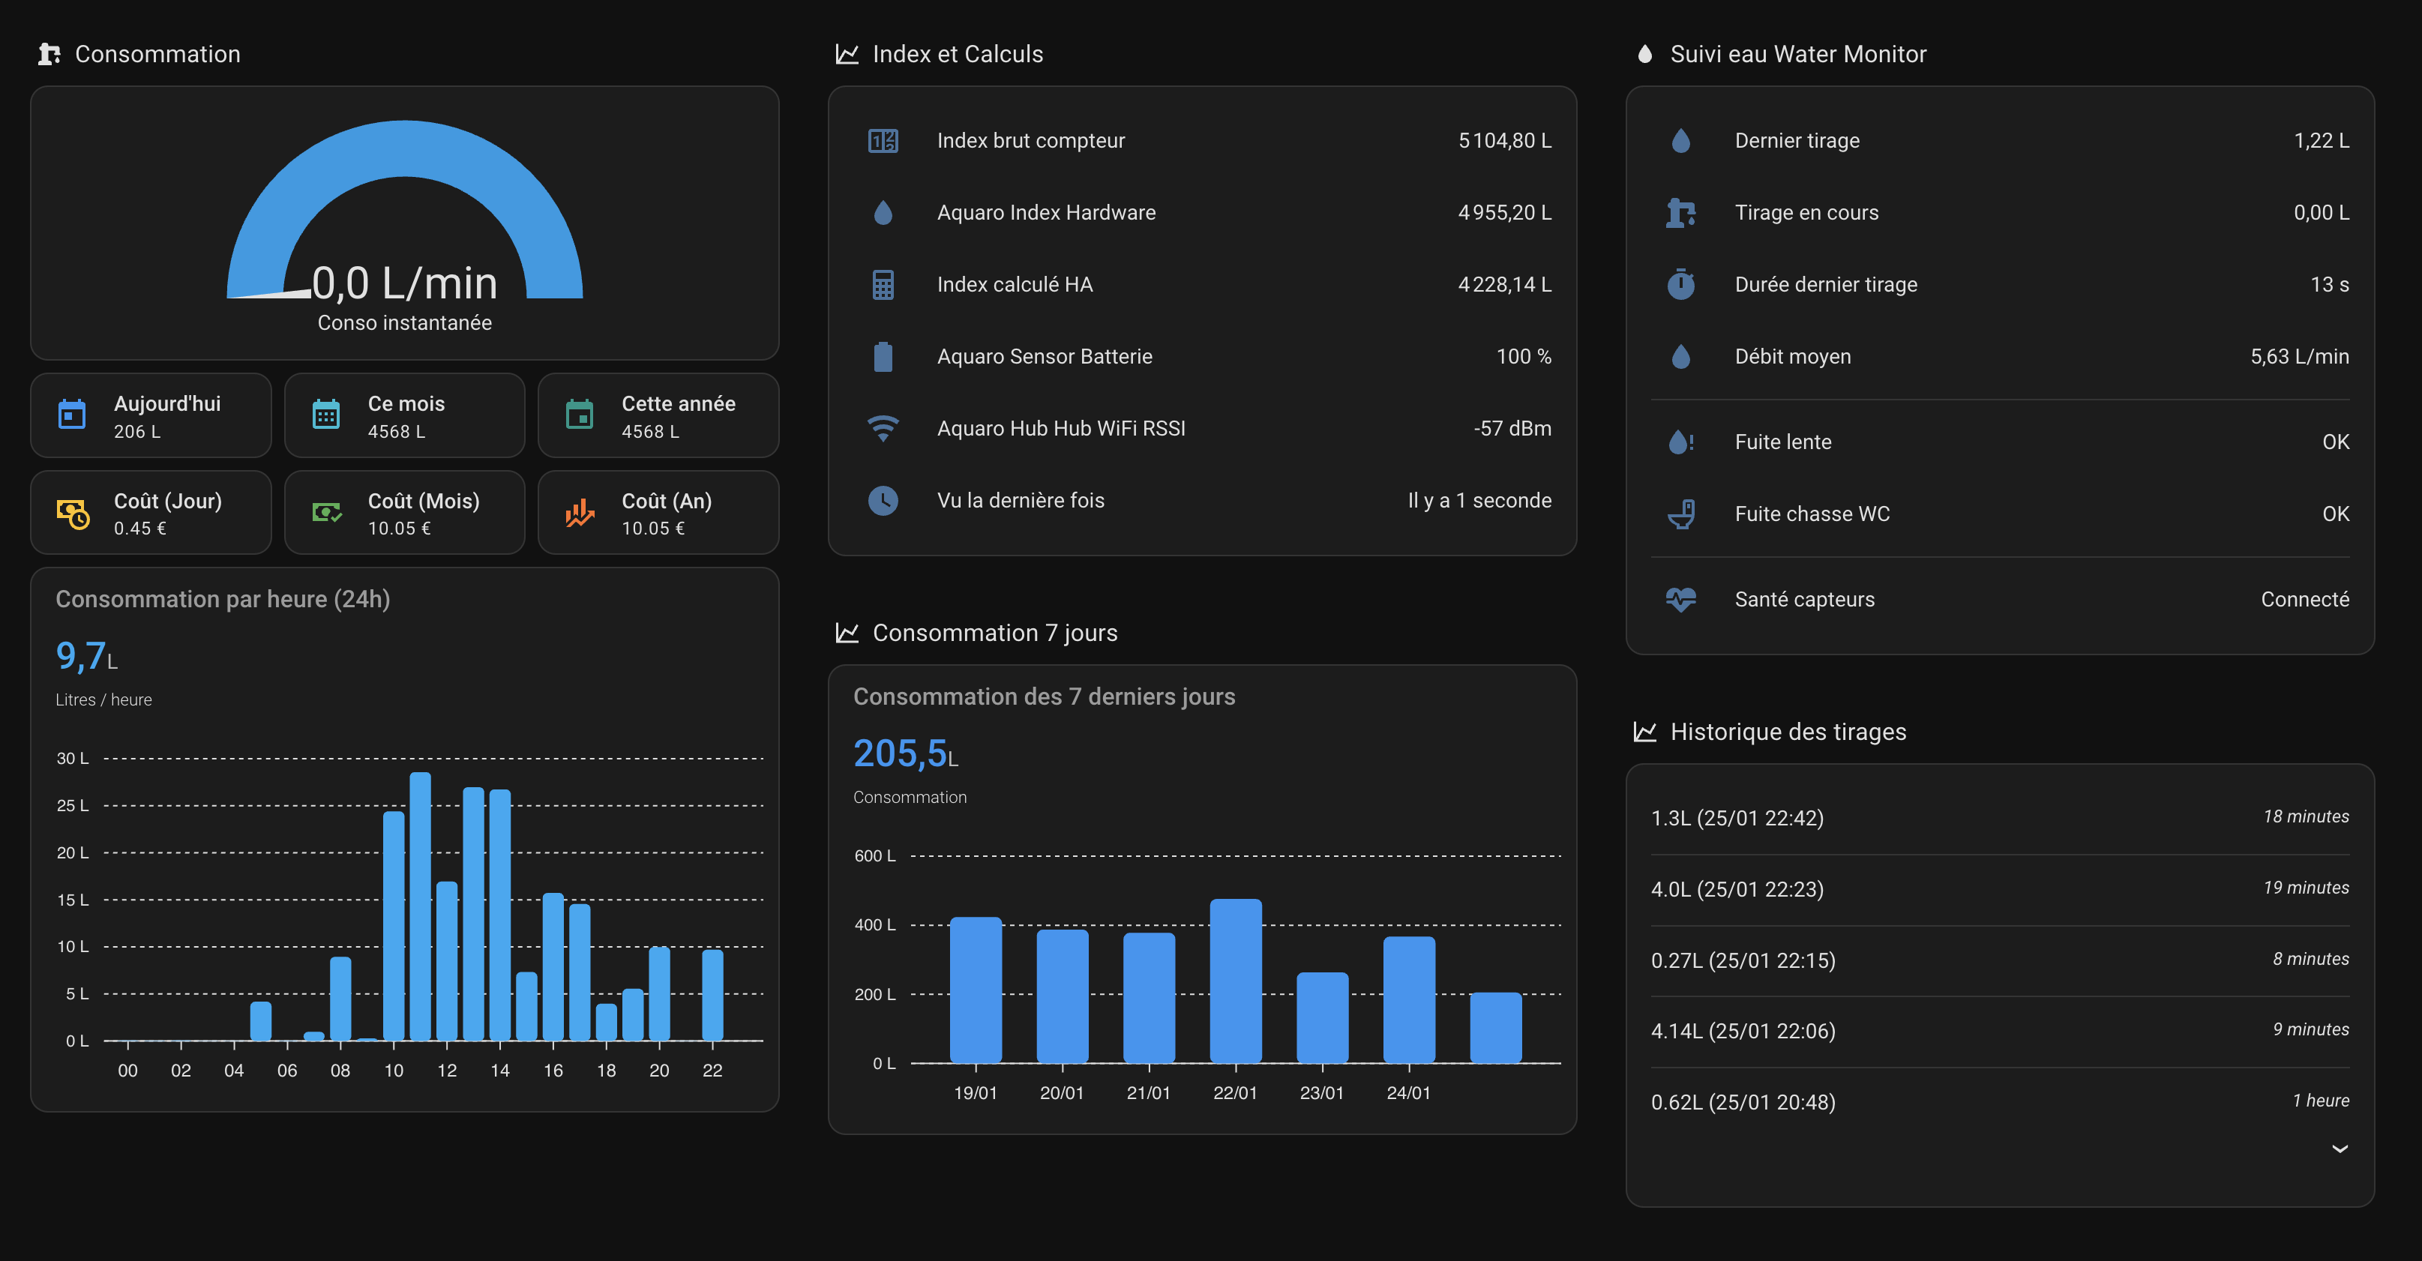
Task: Click the calculator icon for Index calculé HA
Action: click(882, 285)
